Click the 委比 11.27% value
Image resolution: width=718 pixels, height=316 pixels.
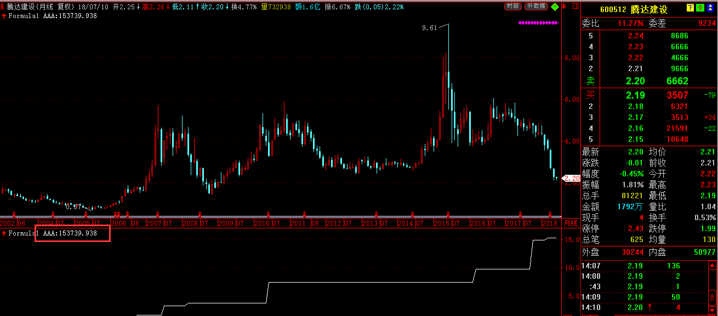(x=630, y=24)
